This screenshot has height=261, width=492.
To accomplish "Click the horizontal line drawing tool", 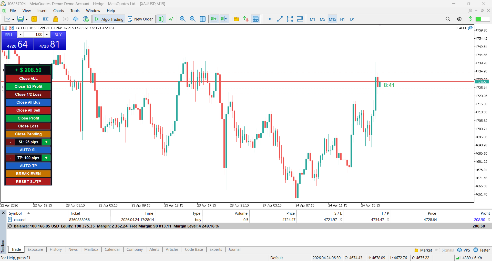I will (270, 19).
